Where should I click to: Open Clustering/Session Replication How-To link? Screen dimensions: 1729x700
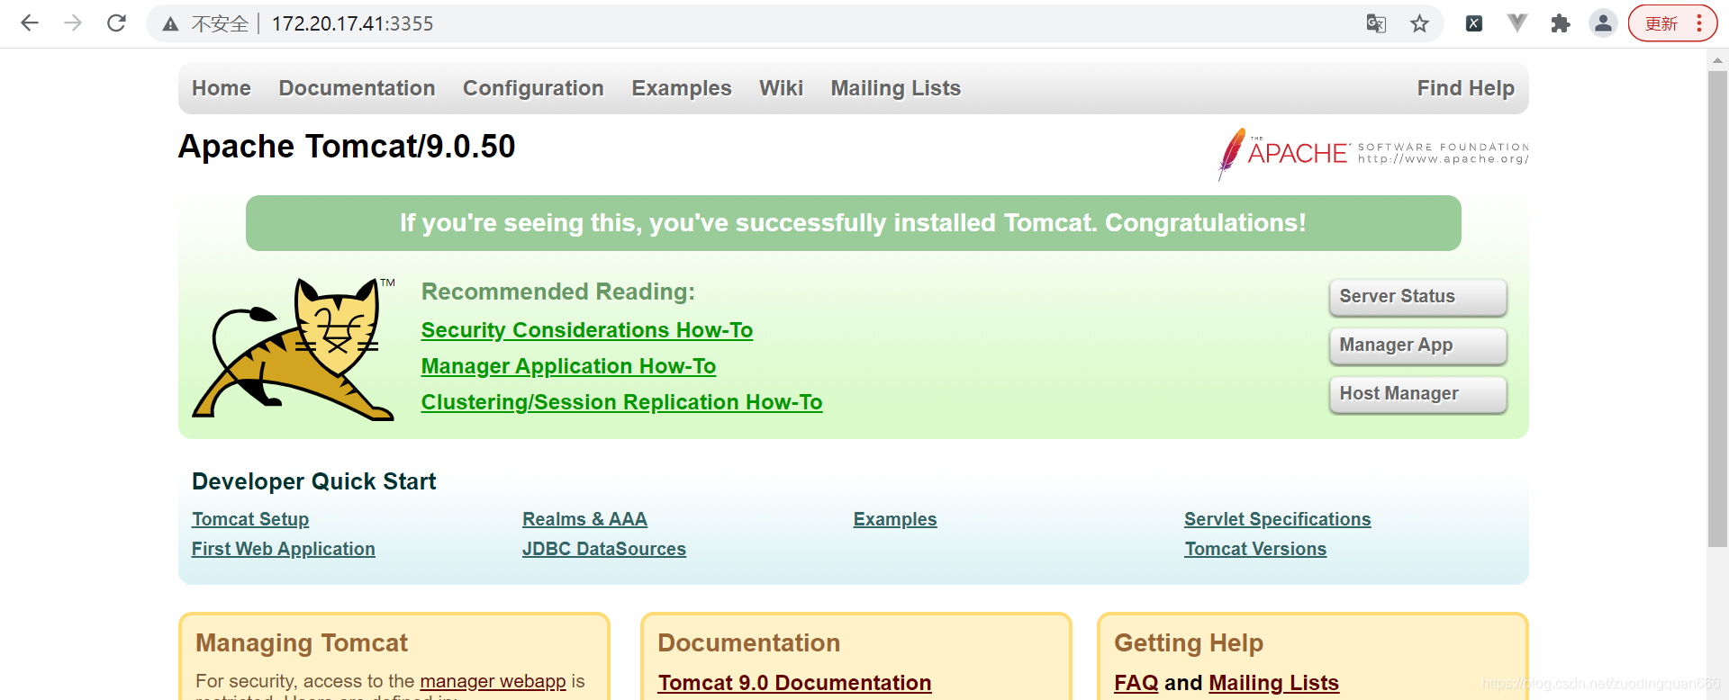621,402
